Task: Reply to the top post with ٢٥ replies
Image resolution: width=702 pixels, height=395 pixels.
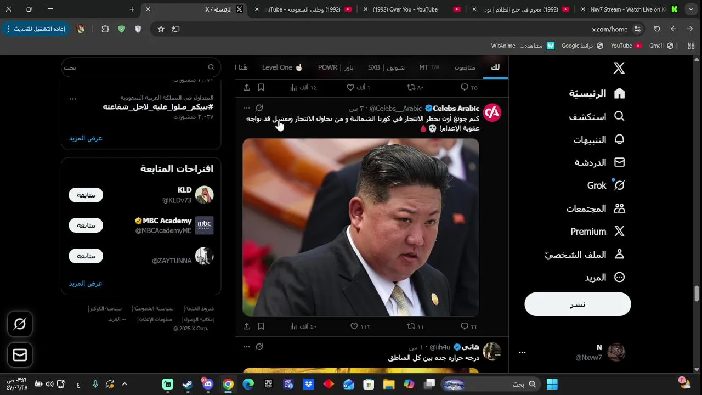Action: coord(469,87)
